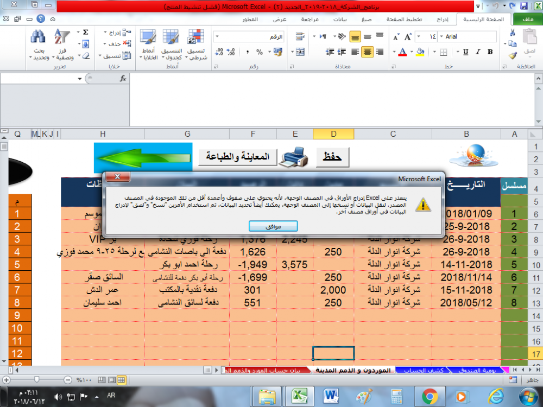
Task: Click the Borders icon
Action: [443, 52]
